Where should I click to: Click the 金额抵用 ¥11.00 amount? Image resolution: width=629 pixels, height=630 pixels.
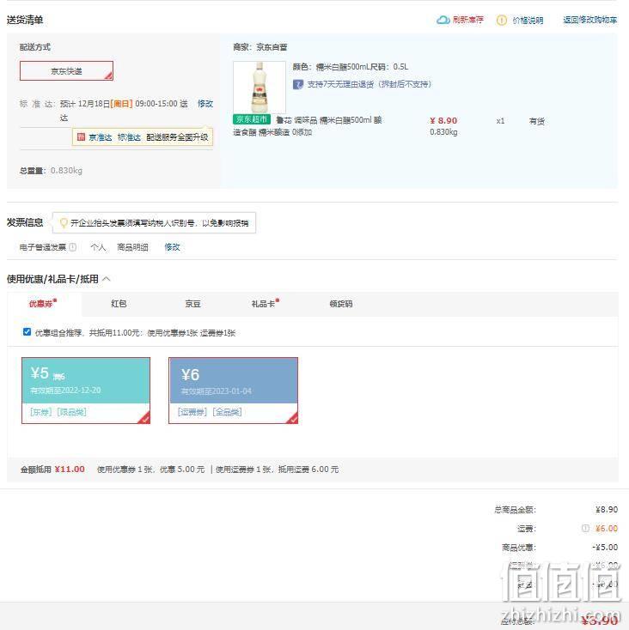point(70,469)
